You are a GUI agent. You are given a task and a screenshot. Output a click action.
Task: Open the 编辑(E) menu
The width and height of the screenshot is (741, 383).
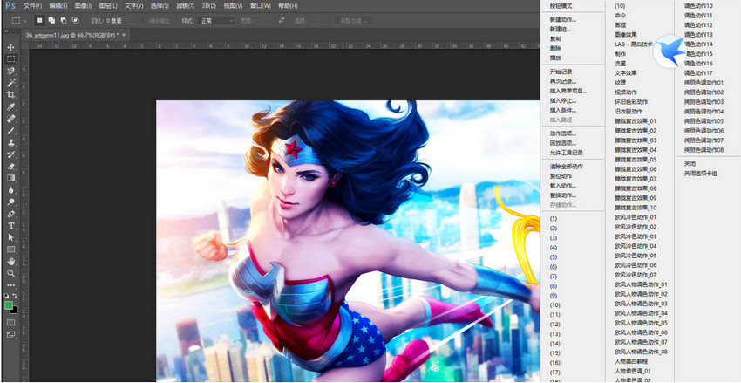pos(58,6)
